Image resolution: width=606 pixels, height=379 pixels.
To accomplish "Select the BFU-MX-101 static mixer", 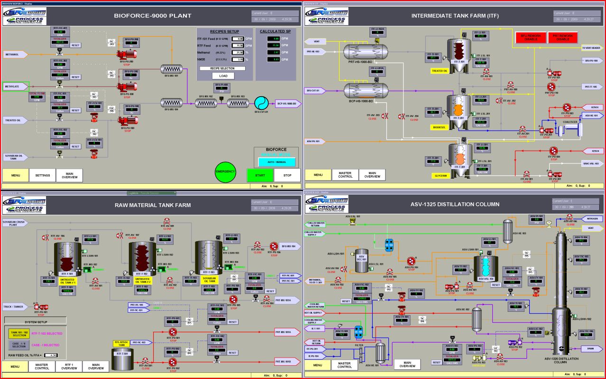I will [x=171, y=68].
